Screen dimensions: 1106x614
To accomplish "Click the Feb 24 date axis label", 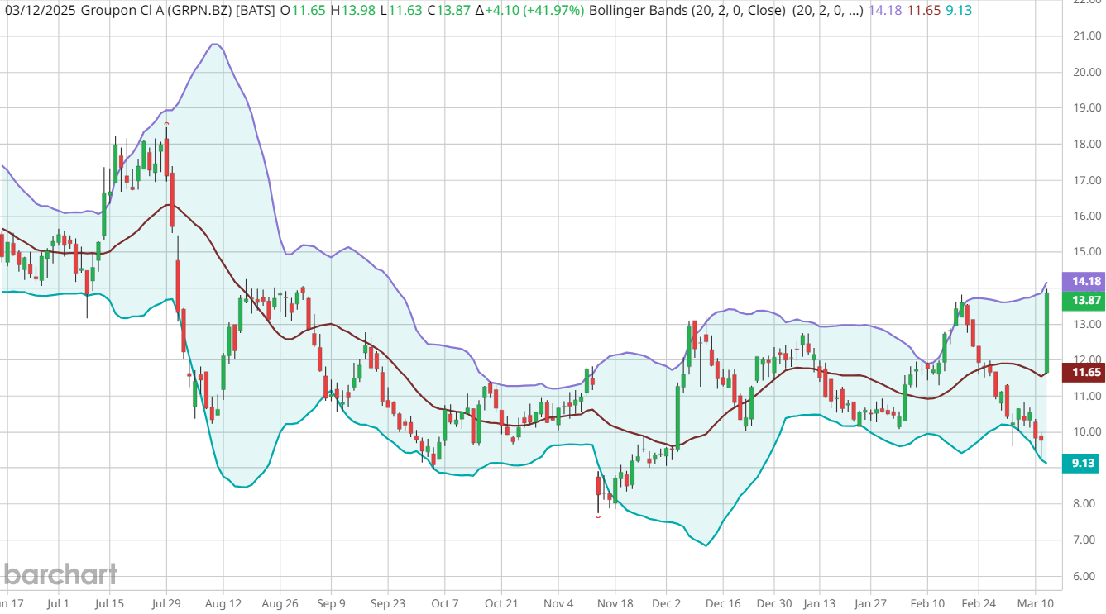I will (977, 604).
